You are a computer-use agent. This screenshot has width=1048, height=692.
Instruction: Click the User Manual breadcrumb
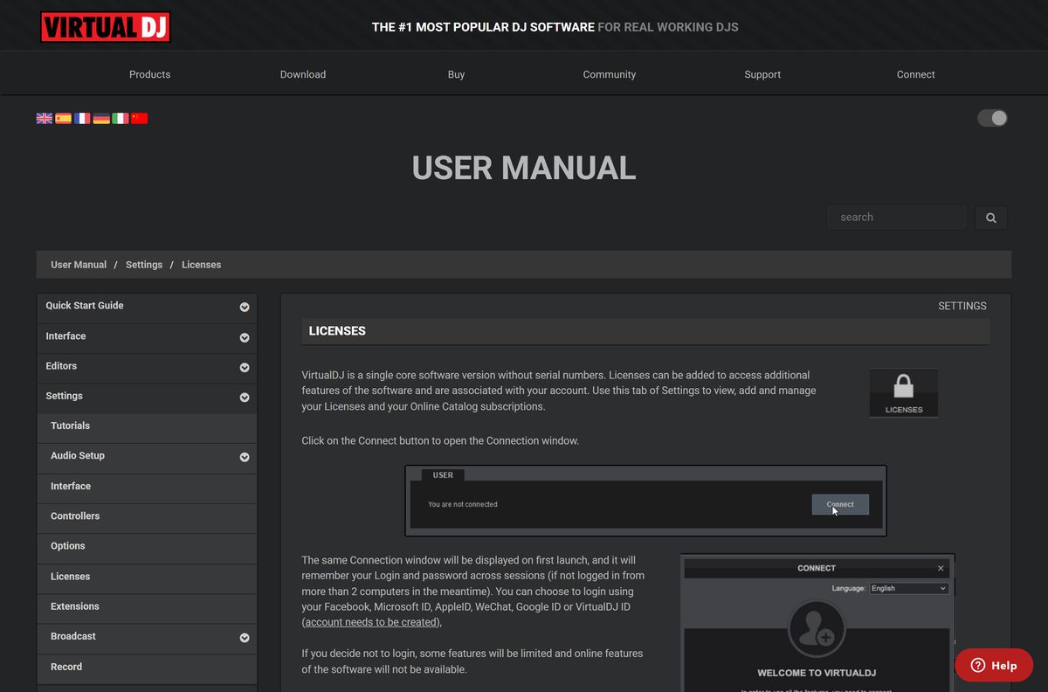pos(79,265)
